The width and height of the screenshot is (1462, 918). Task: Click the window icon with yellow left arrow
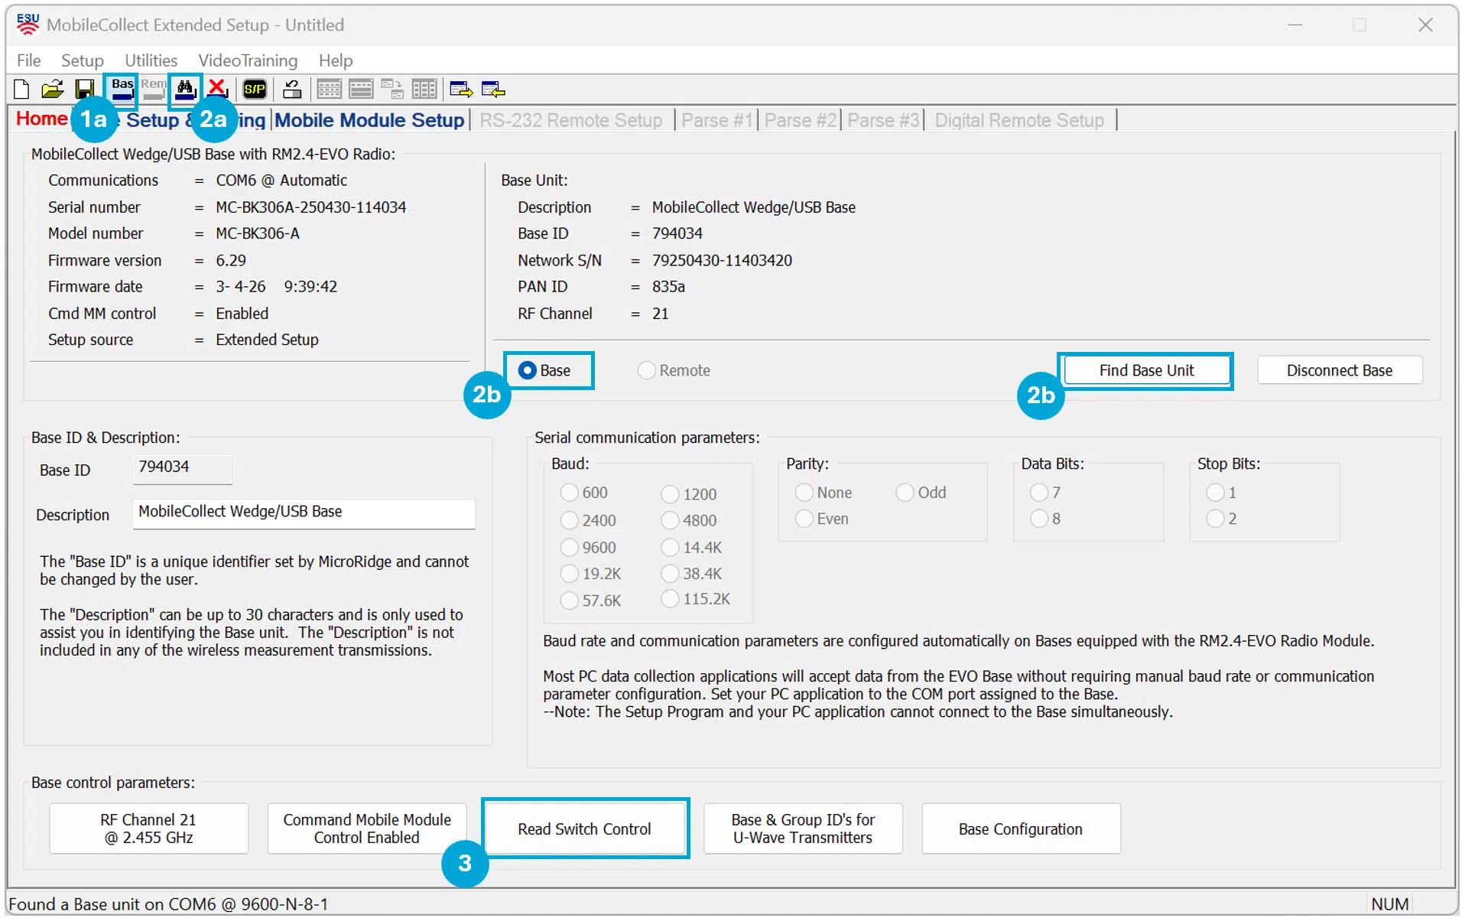493,90
